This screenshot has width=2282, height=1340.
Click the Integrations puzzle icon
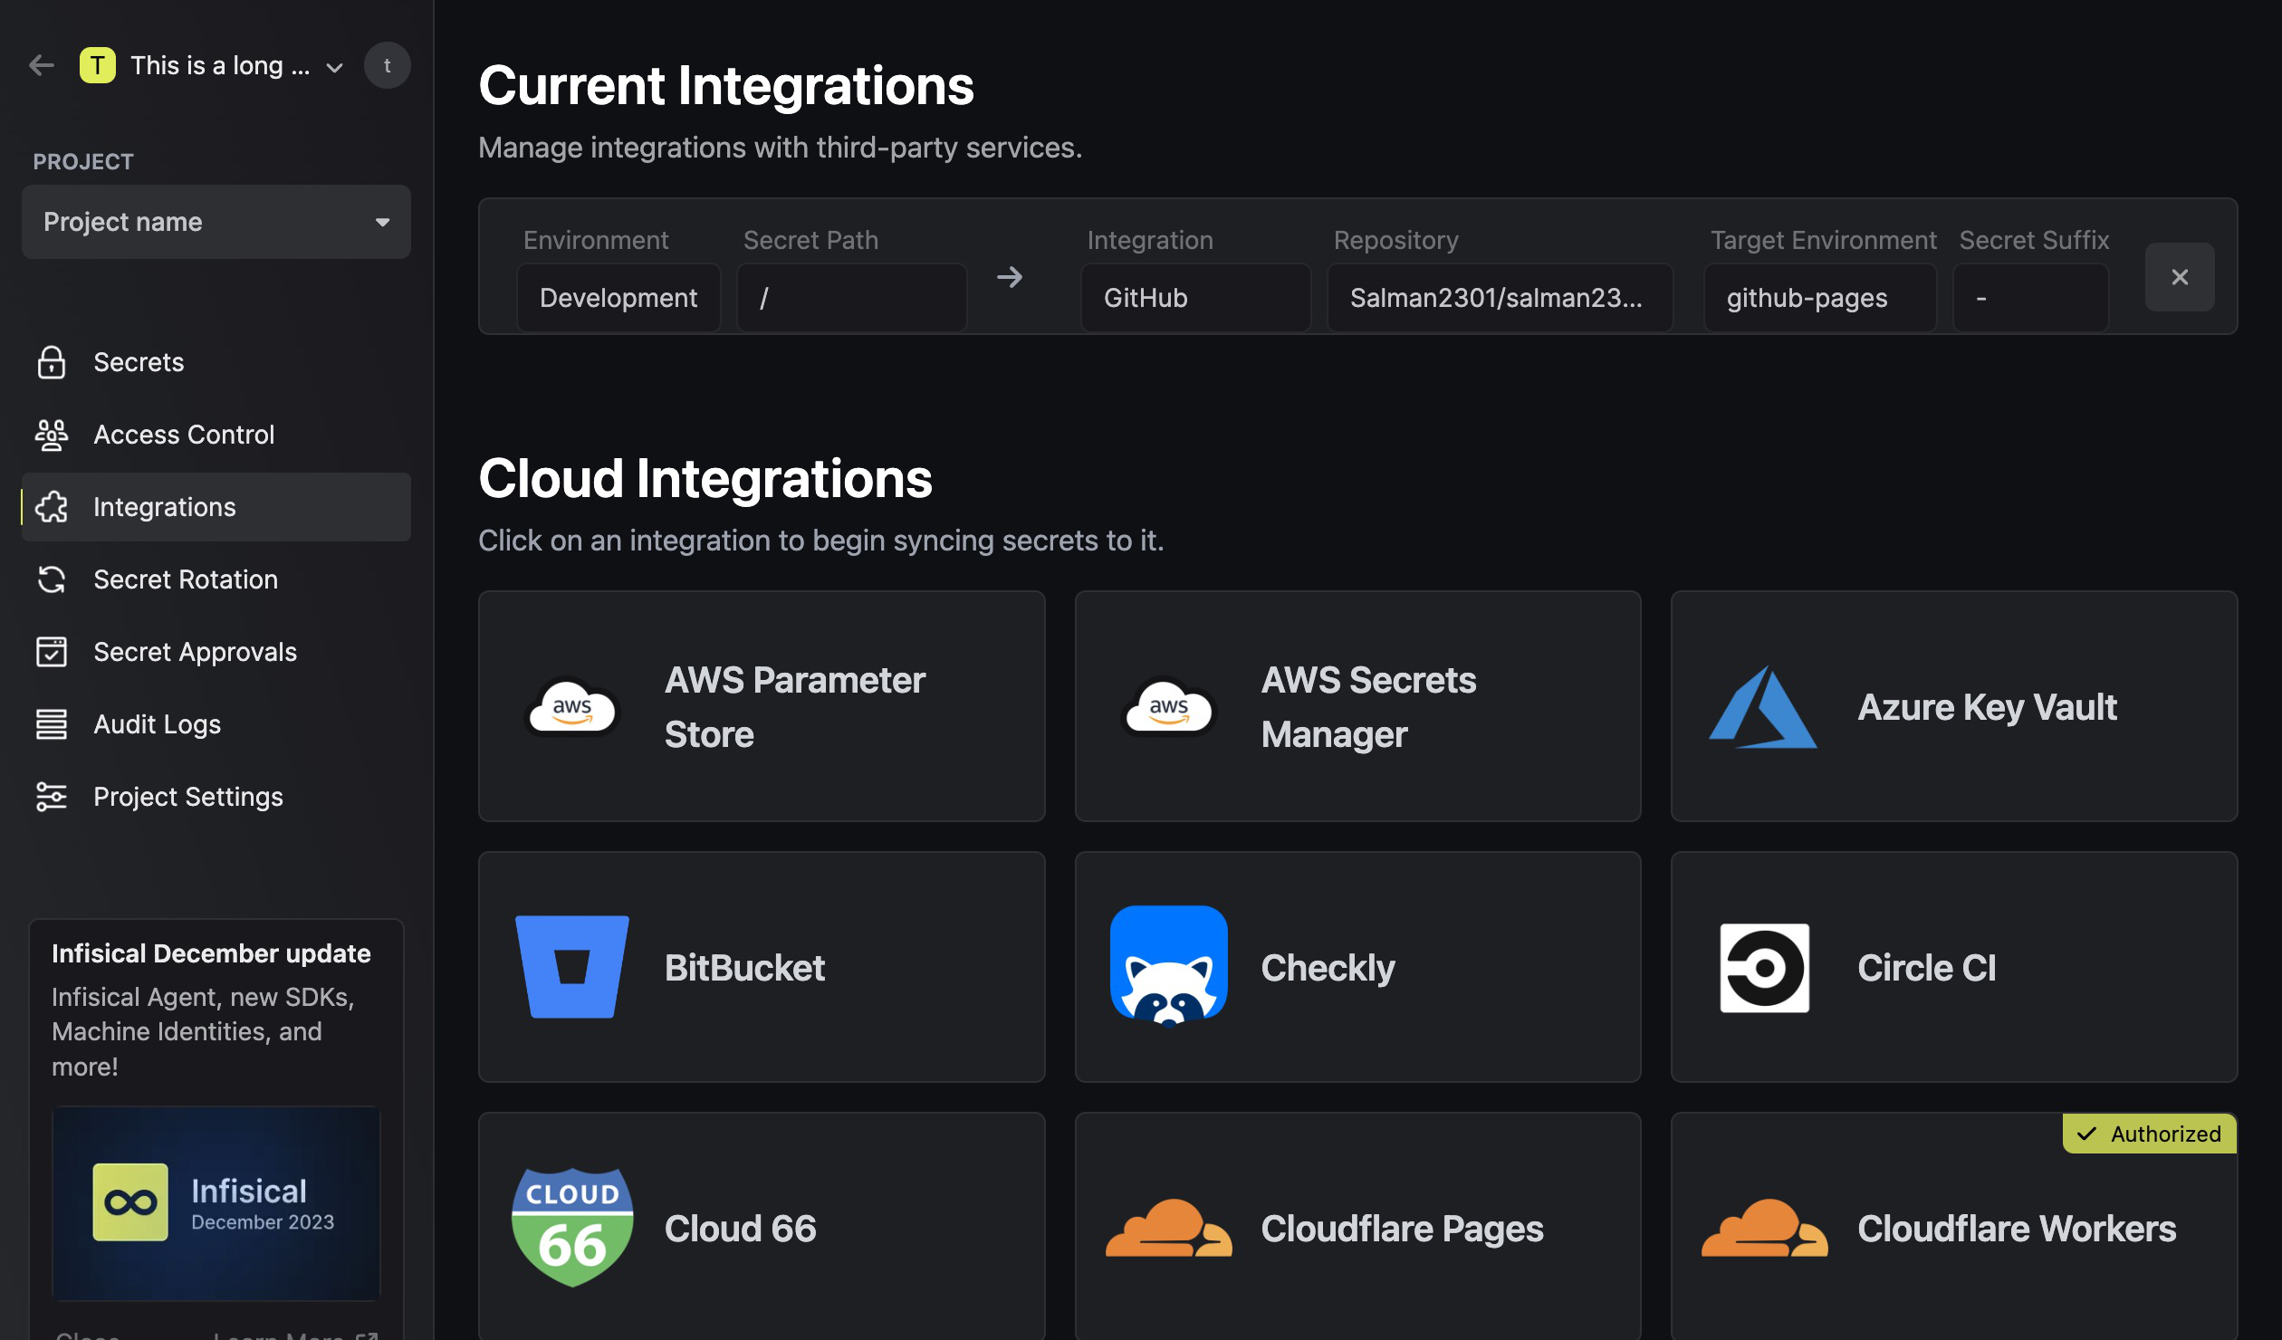[x=52, y=507]
